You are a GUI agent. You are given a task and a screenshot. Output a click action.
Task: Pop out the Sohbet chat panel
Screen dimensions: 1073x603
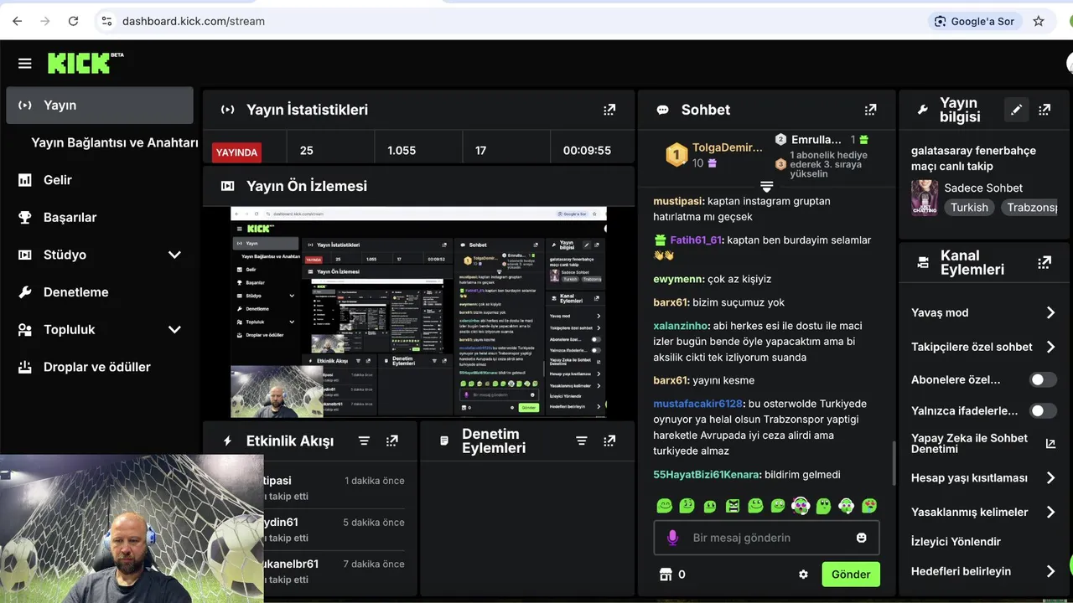(x=870, y=110)
